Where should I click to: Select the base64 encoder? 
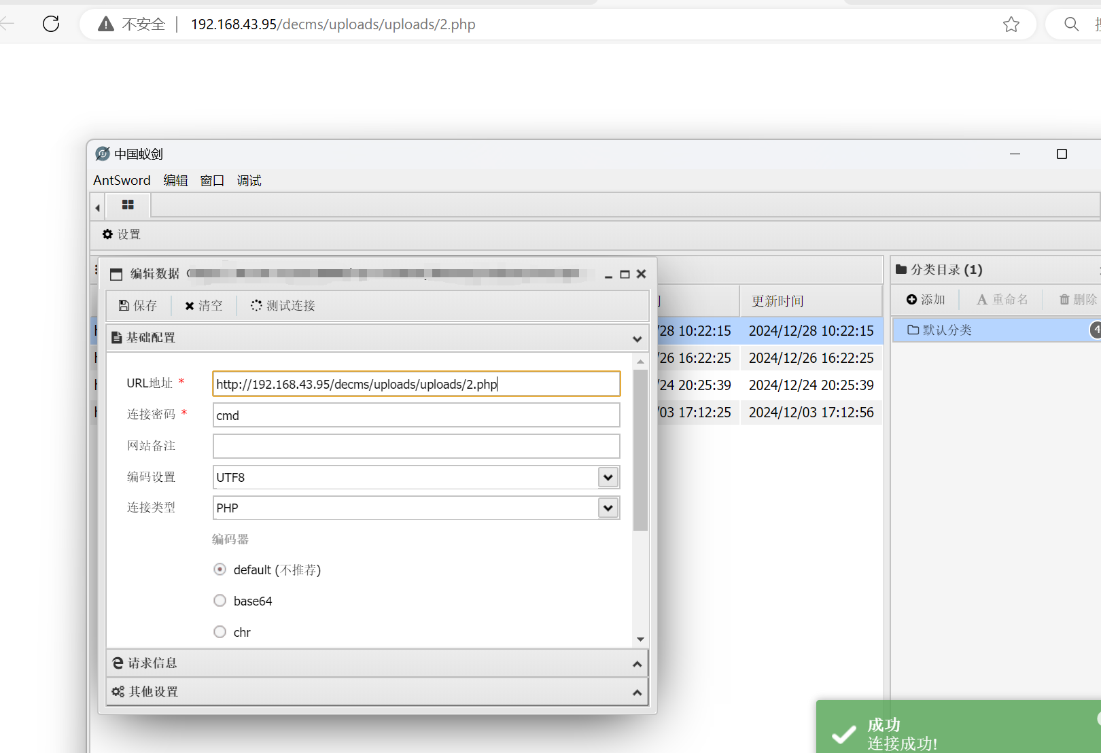(x=220, y=601)
